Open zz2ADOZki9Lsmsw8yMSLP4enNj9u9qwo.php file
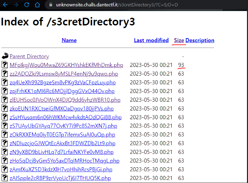 tap(64, 74)
